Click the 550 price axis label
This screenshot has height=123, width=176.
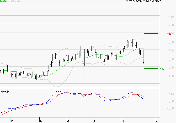click(171, 51)
